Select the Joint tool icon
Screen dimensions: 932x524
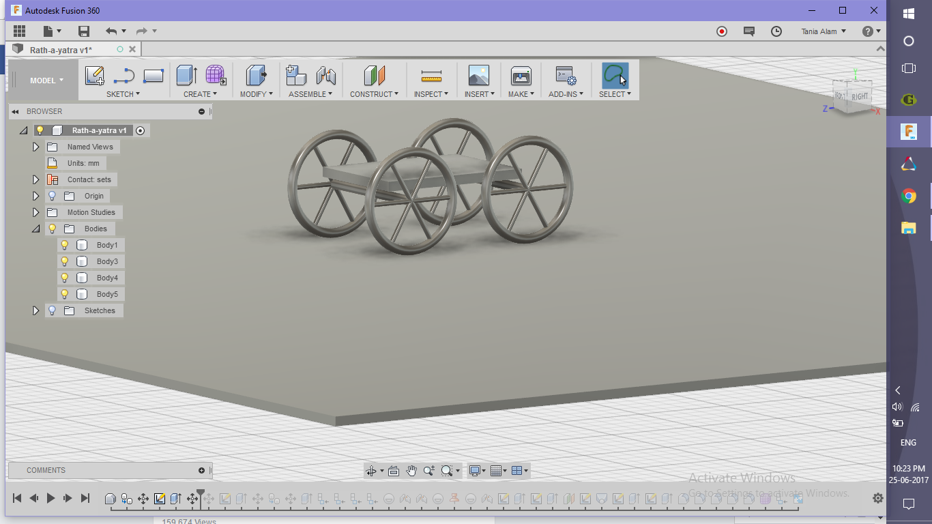[x=326, y=76]
